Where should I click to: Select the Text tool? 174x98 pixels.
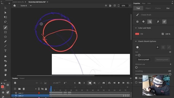(5, 51)
